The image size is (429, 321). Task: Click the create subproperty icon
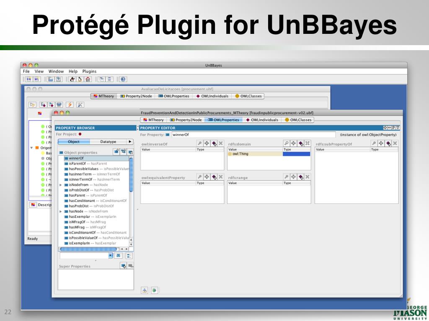124,151
